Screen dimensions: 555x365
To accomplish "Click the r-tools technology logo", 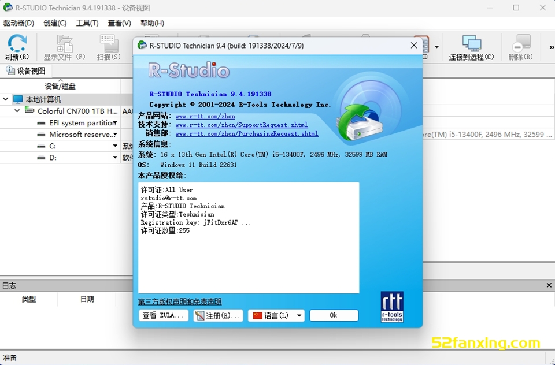I will (x=392, y=307).
